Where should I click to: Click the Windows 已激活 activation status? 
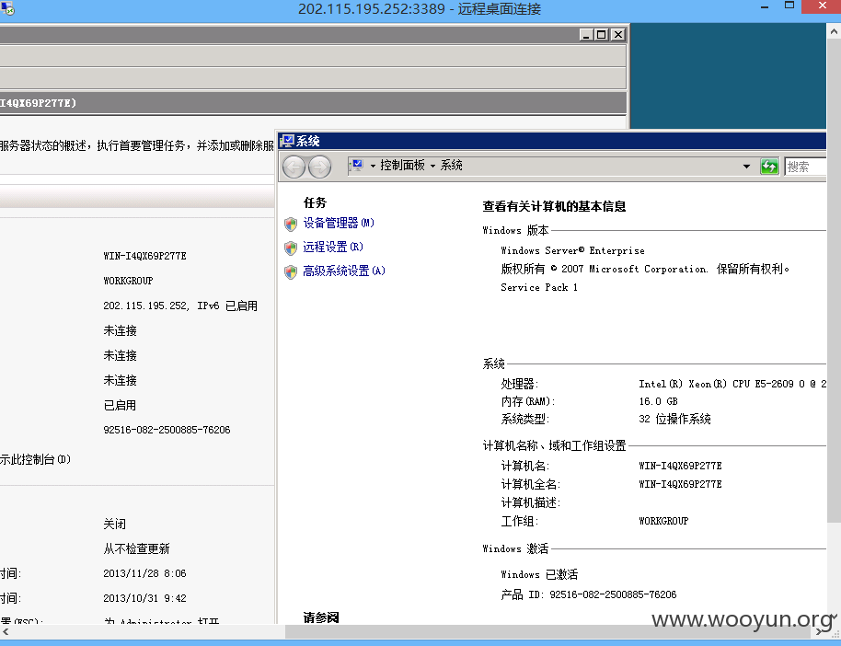pos(539,574)
